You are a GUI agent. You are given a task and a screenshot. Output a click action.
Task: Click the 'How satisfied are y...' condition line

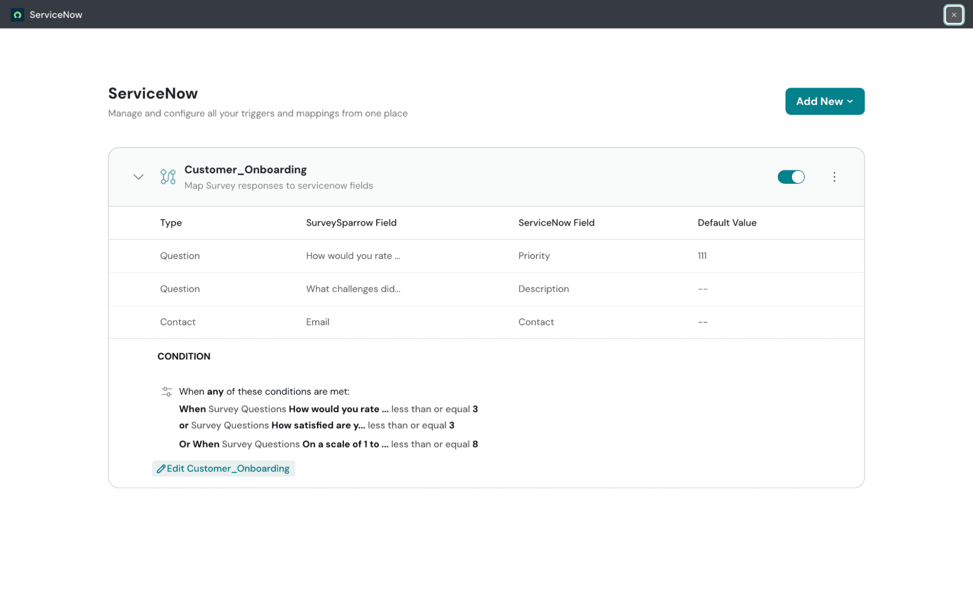click(x=316, y=426)
